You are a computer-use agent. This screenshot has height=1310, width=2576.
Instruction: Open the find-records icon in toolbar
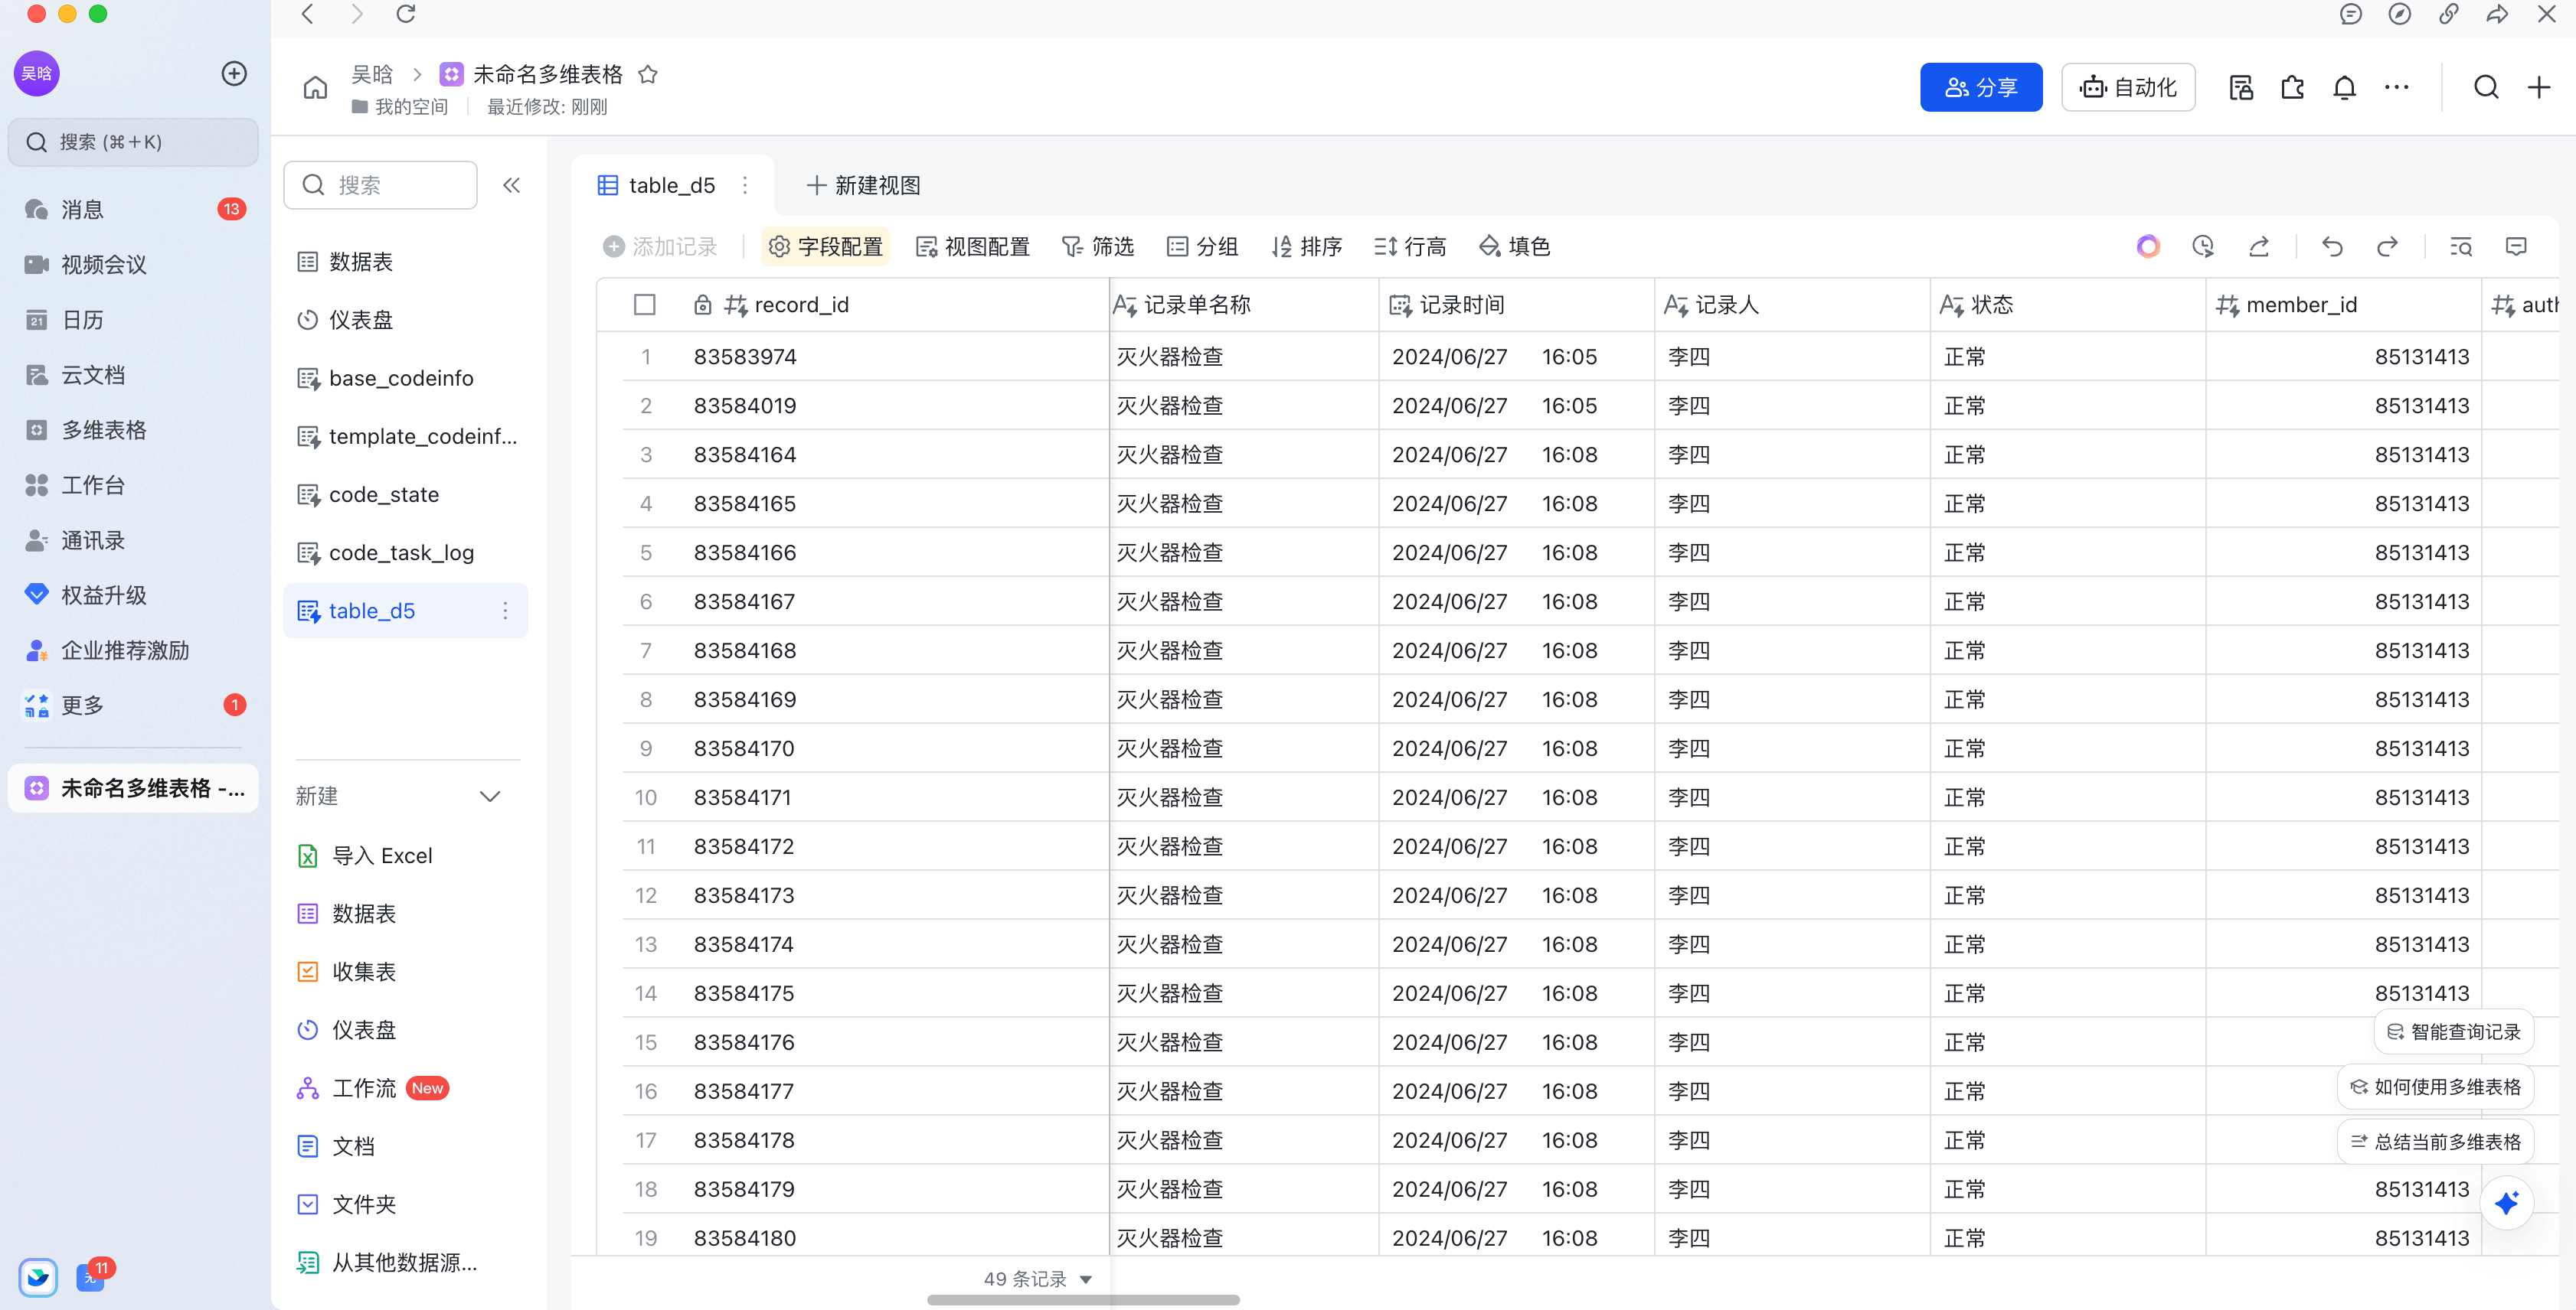(2461, 246)
